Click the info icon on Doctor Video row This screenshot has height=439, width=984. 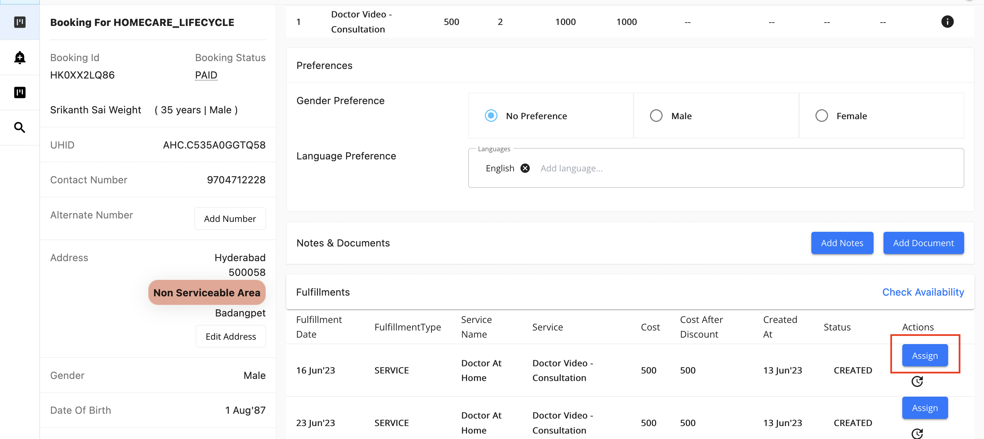(947, 22)
